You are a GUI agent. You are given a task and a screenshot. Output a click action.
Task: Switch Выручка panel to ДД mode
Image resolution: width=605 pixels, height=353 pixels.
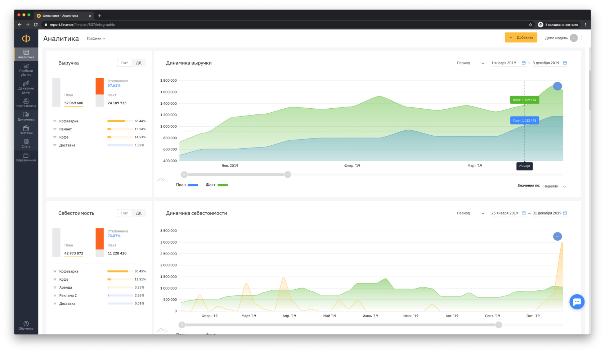[139, 63]
